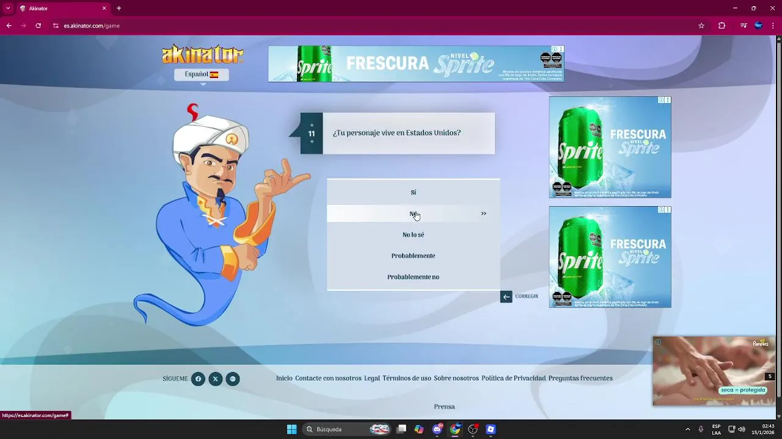Open "Contacte con nosotros" link
This screenshot has height=439, width=782.
328,378
